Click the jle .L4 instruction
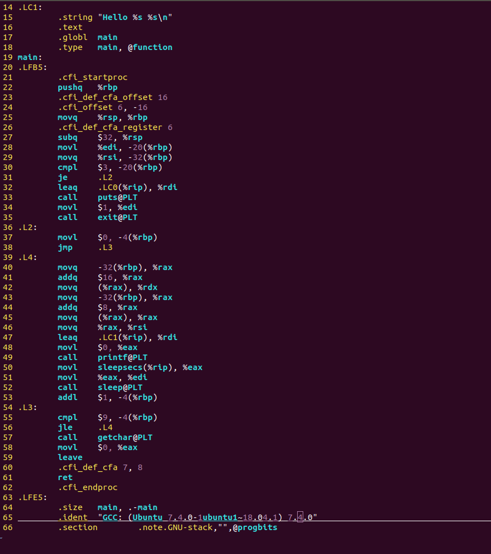 pos(85,427)
